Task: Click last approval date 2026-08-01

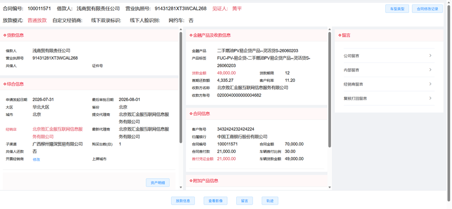Action: click(129, 100)
